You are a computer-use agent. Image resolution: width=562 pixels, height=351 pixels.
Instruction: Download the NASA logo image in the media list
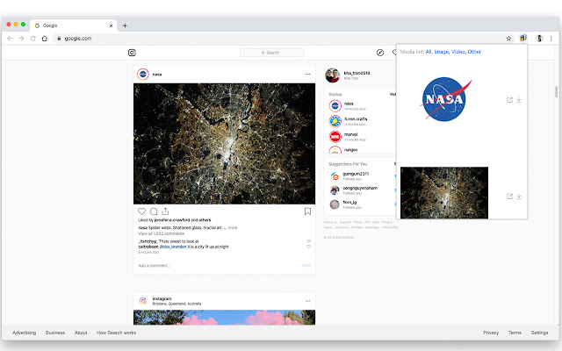tap(519, 100)
